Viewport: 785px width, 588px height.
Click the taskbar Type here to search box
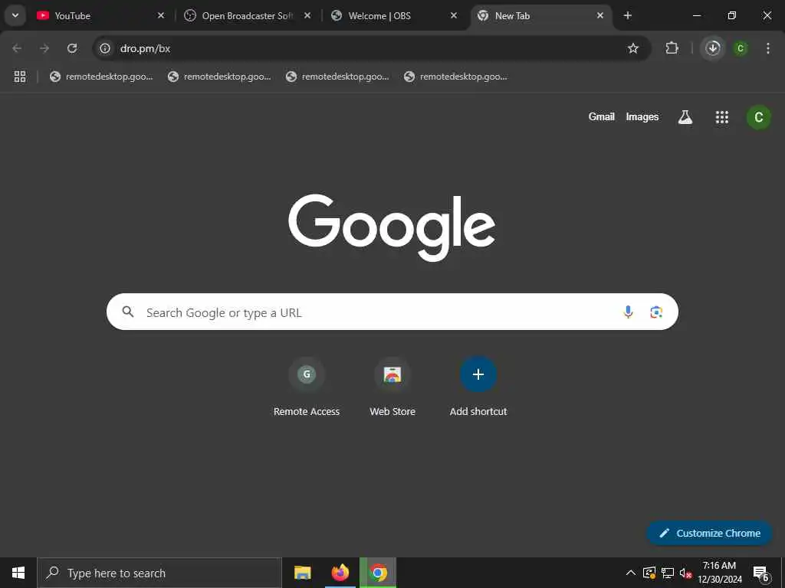159,573
